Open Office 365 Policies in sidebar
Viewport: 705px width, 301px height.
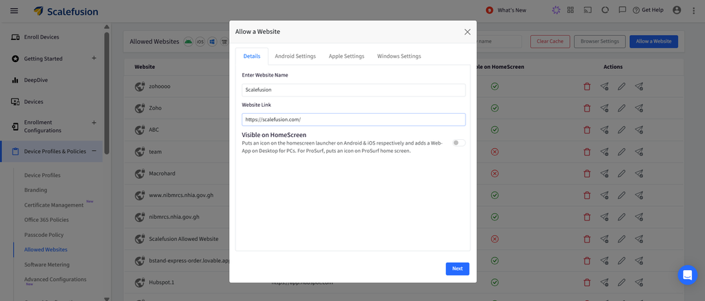tap(46, 220)
